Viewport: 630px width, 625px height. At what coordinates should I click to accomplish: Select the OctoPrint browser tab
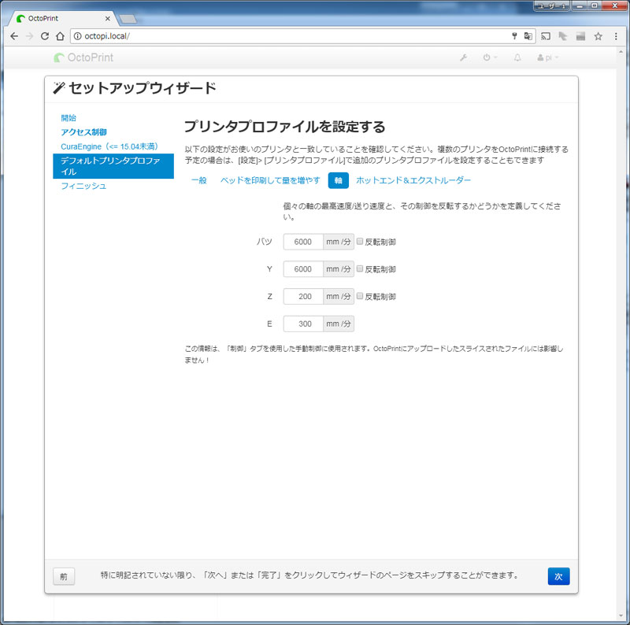click(64, 18)
